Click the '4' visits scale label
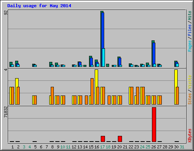This screenshot has height=151, width=194. [6, 69]
